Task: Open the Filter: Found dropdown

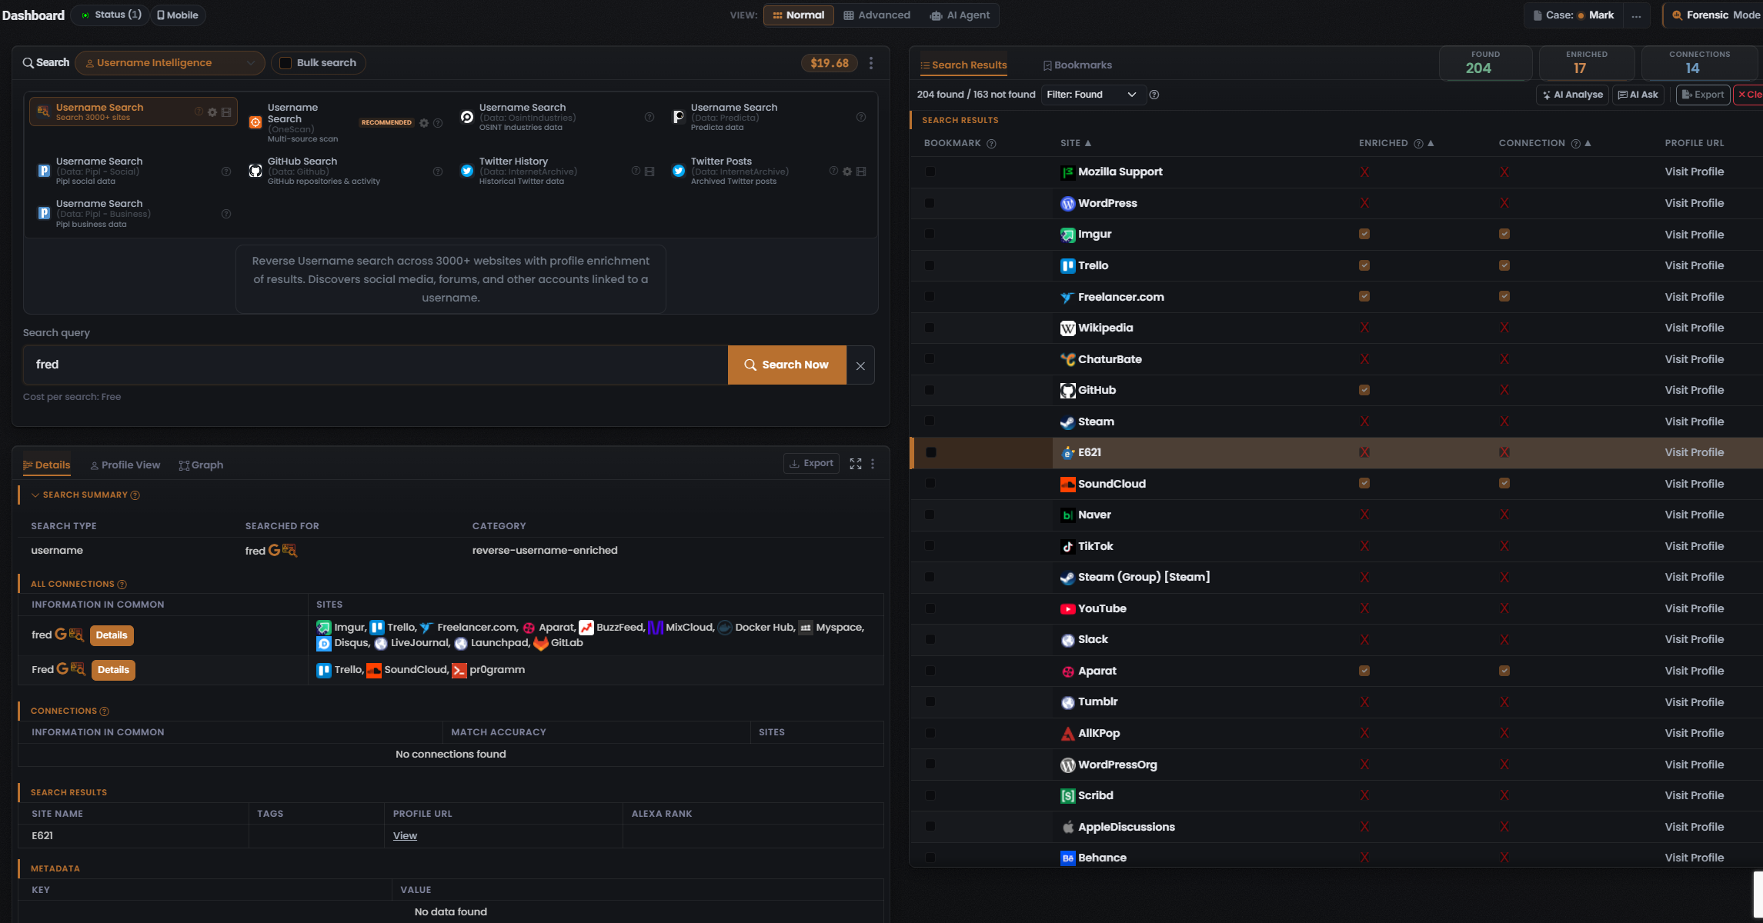Action: [1093, 95]
